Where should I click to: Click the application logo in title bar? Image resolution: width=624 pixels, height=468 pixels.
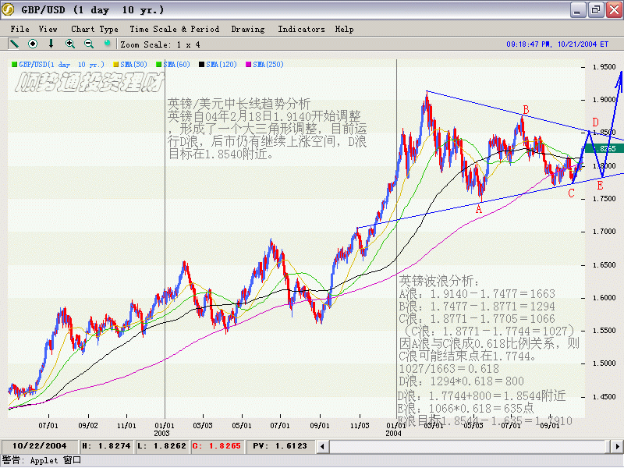point(9,9)
